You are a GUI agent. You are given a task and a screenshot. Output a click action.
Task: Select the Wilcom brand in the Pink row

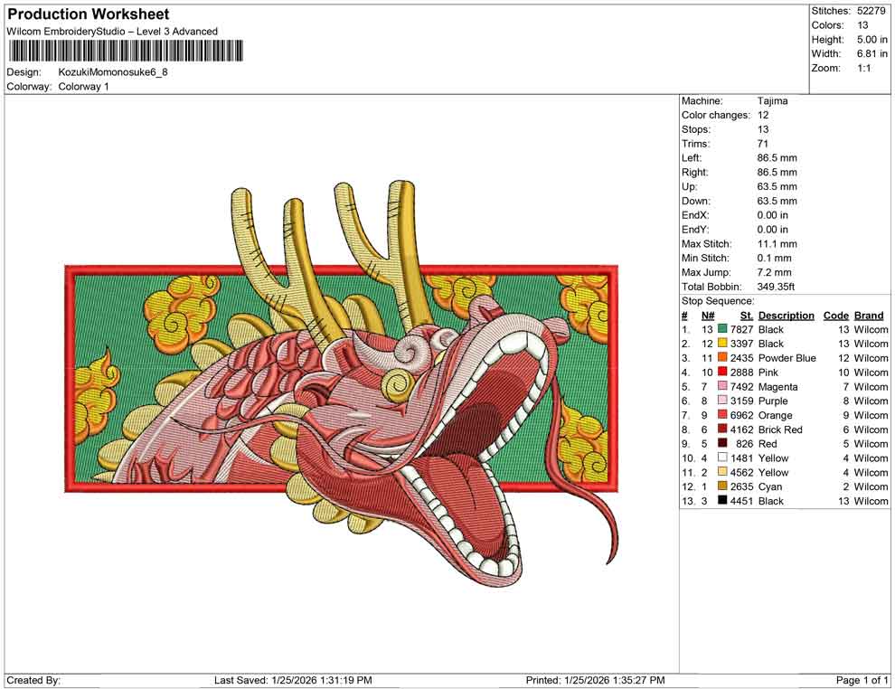tap(871, 373)
